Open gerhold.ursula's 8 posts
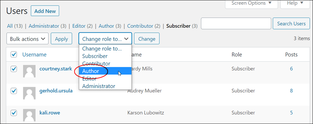 tap(291, 91)
